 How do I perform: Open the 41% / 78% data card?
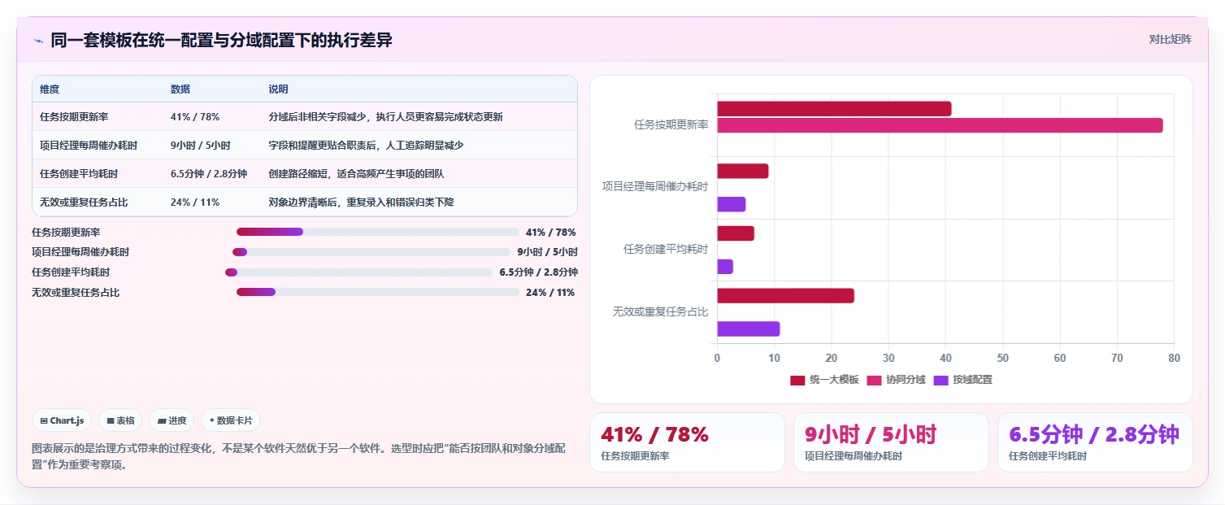(687, 442)
